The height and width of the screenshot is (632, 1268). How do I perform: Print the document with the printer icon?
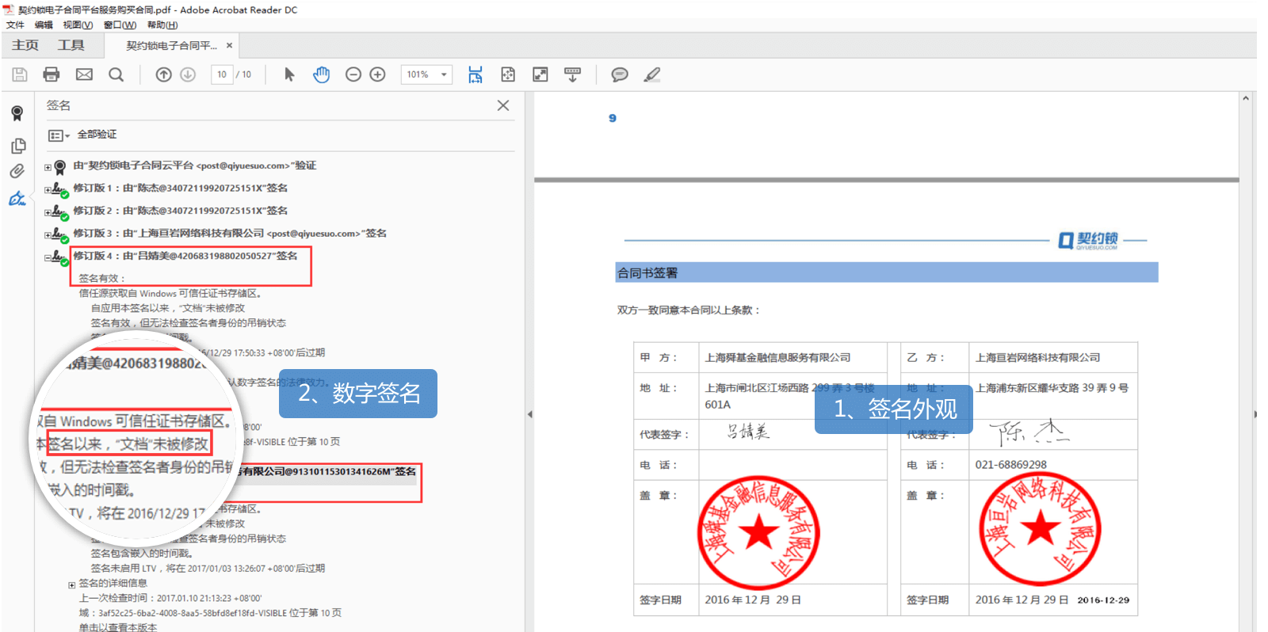52,74
